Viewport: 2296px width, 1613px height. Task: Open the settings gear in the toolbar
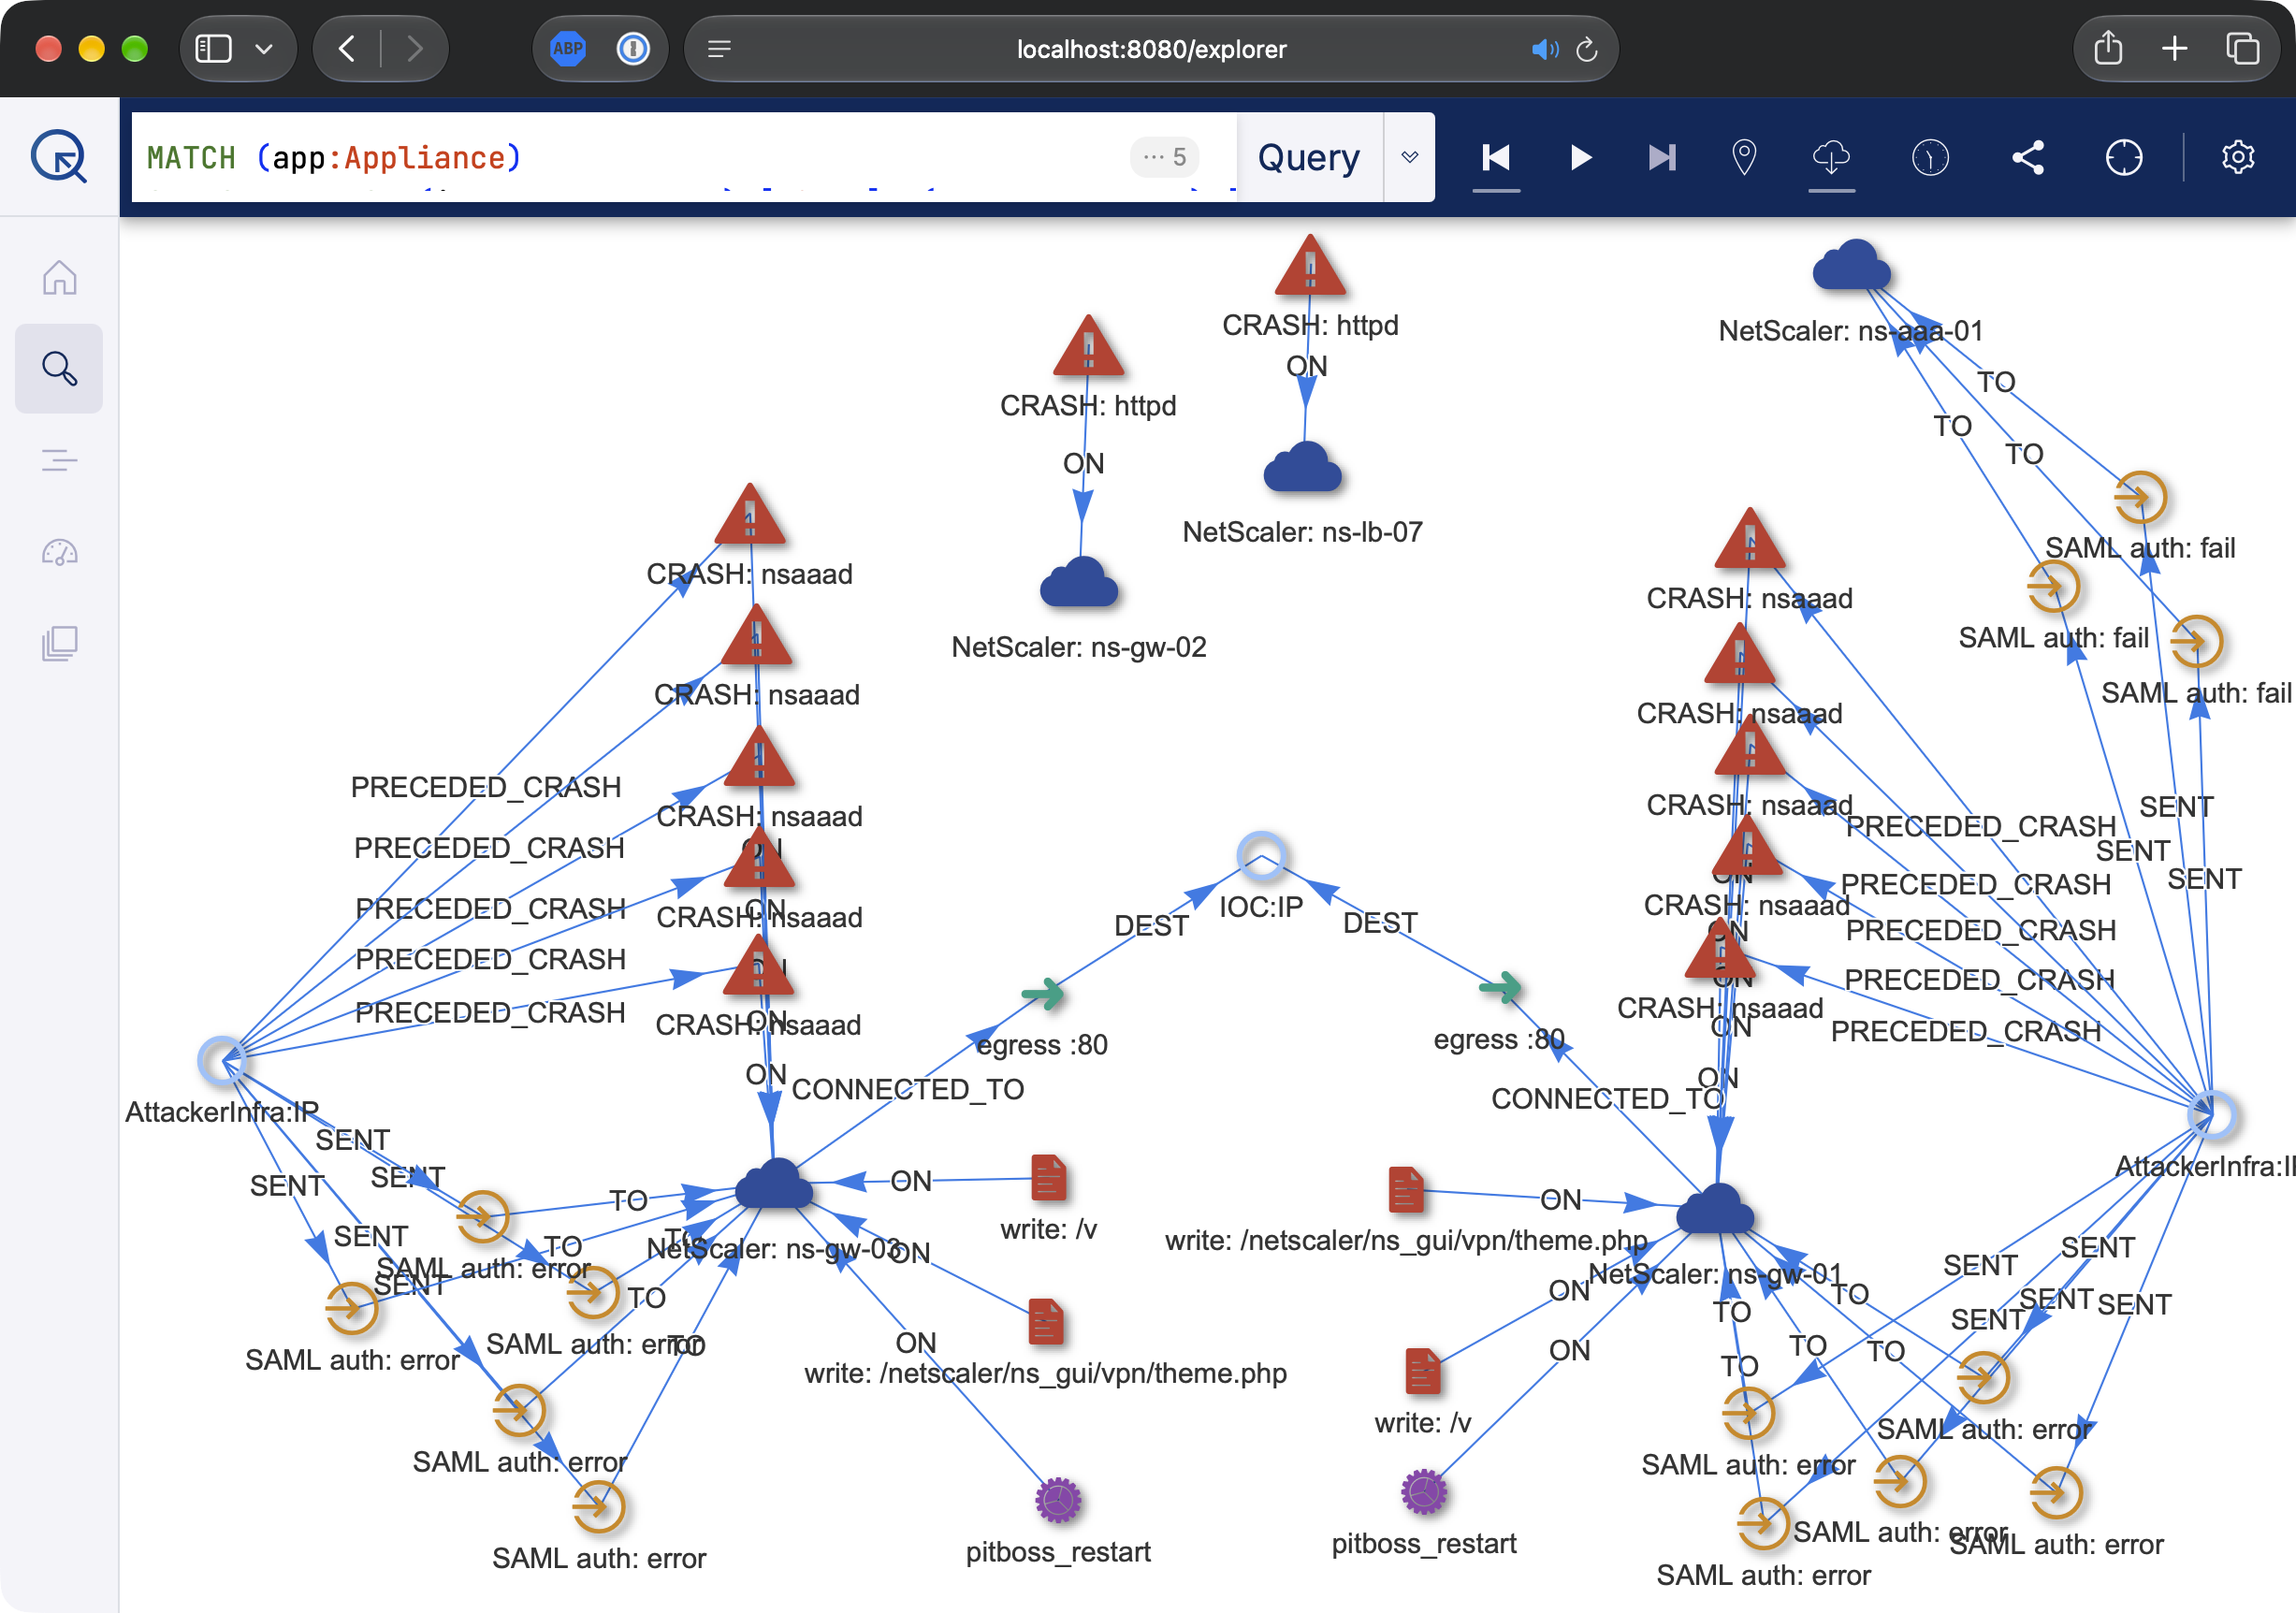(x=2238, y=157)
